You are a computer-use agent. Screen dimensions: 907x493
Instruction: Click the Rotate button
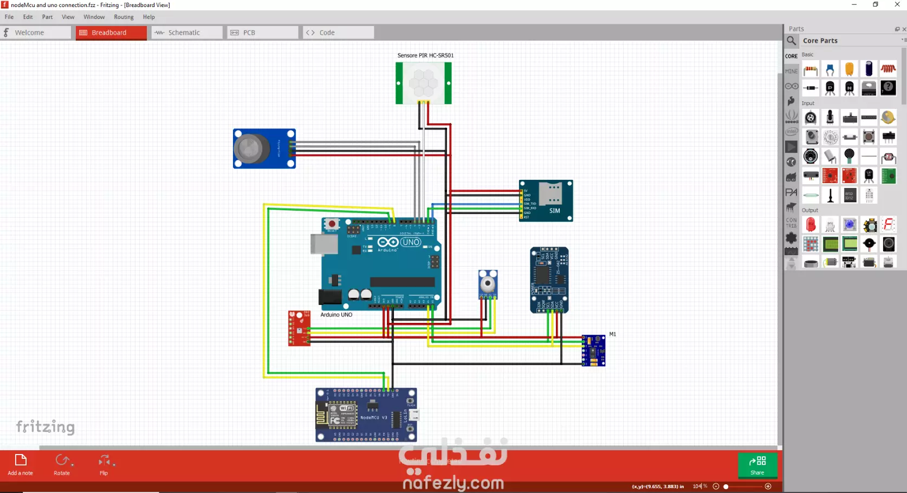click(x=62, y=465)
